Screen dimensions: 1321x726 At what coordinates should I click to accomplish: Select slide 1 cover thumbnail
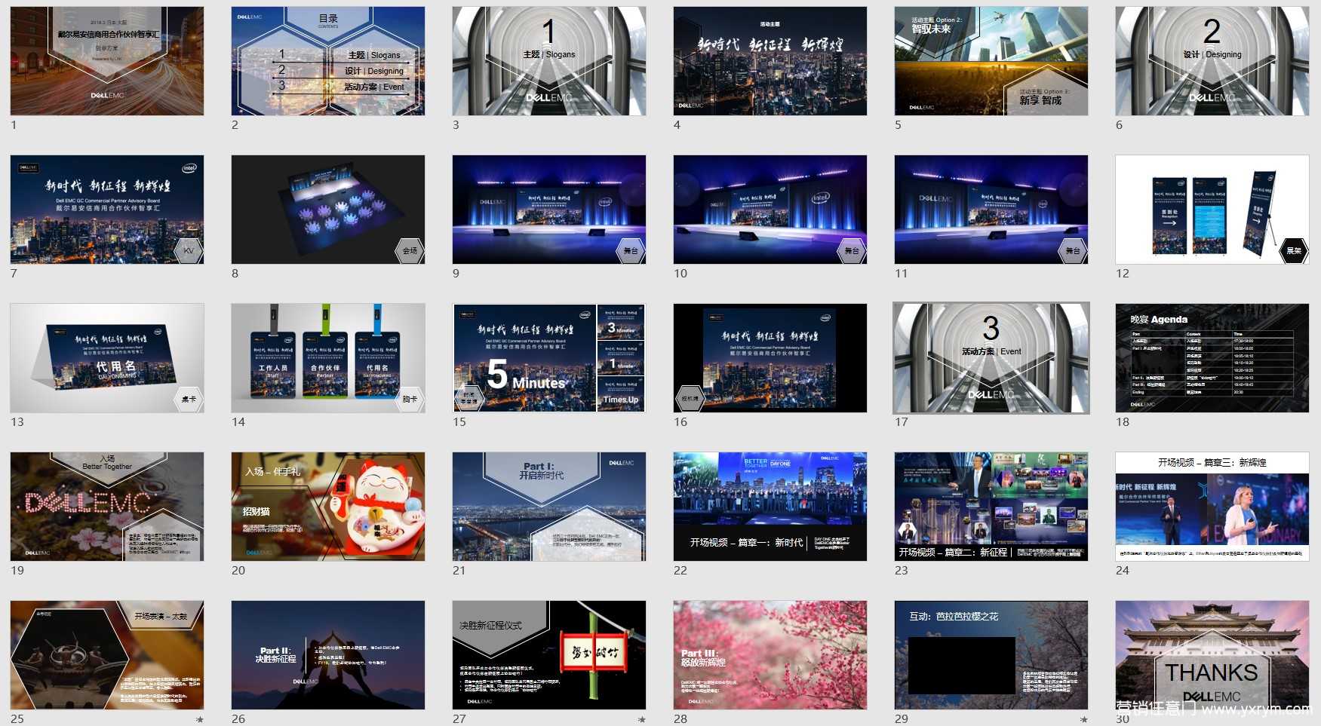point(107,61)
